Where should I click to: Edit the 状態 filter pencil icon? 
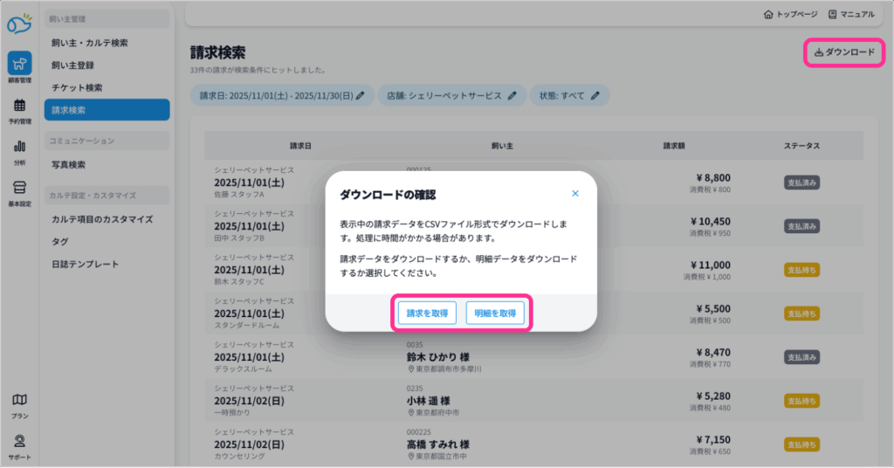(595, 95)
